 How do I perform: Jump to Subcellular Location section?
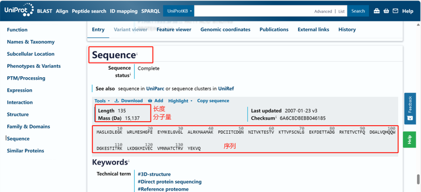point(30,54)
